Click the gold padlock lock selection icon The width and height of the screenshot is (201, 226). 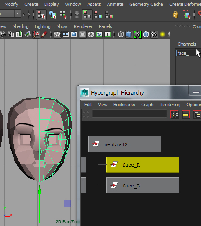pyautogui.click(x=175, y=14)
